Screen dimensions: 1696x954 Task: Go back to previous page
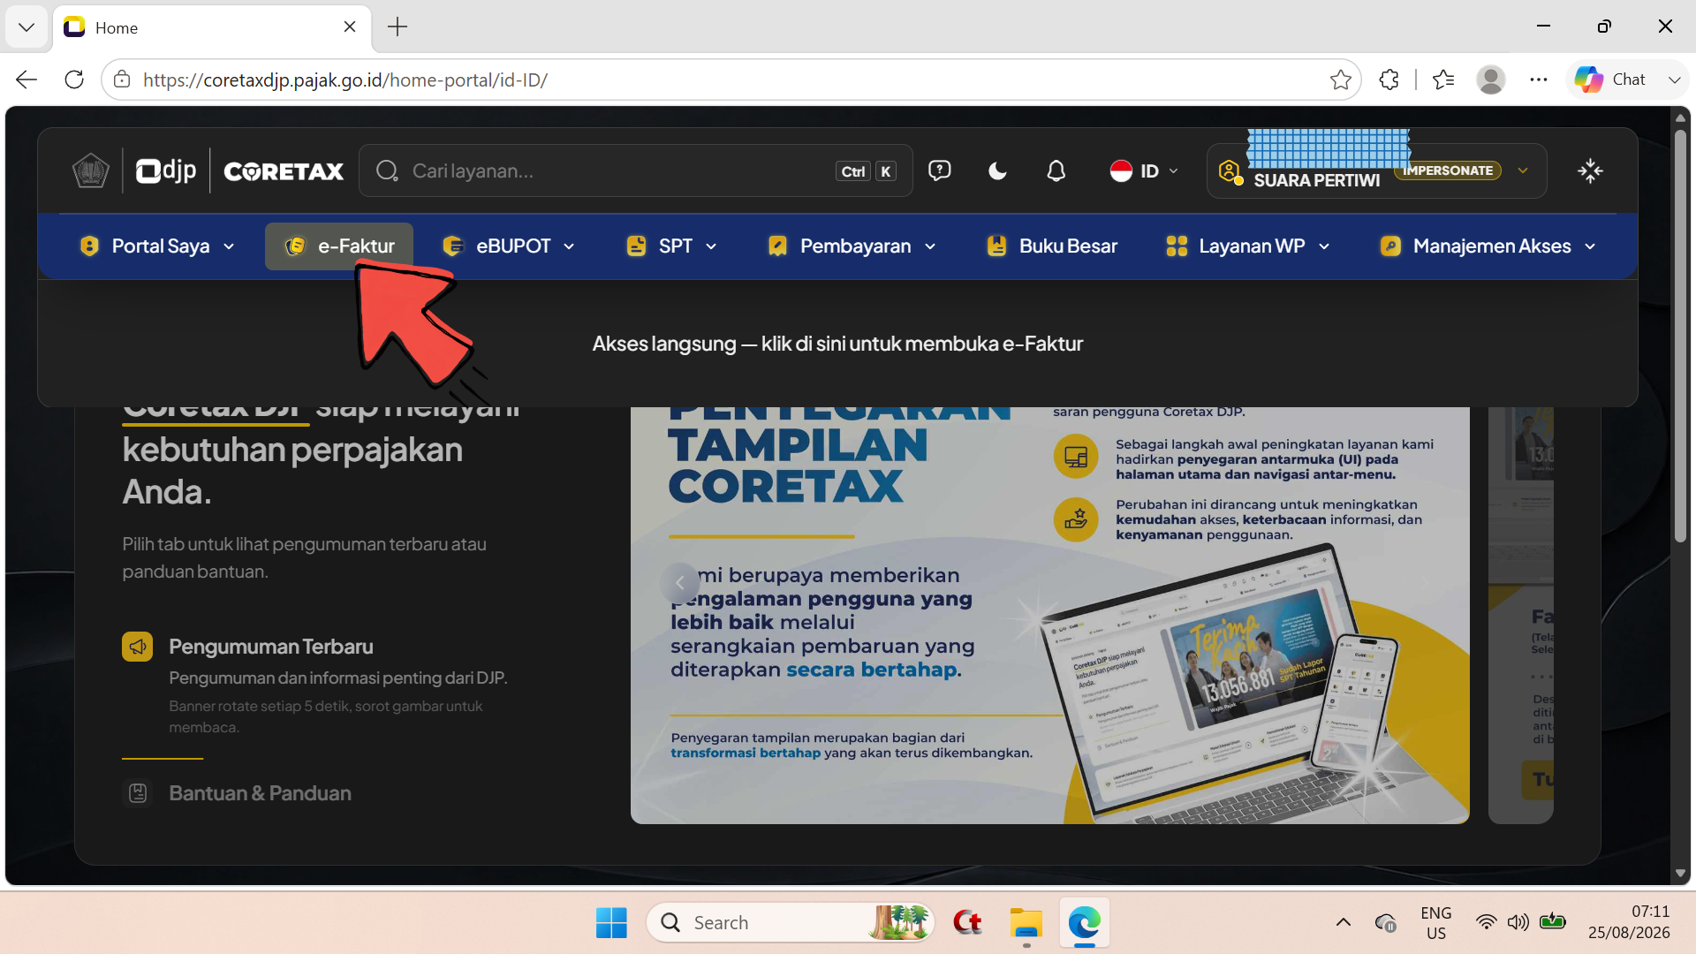click(x=26, y=79)
